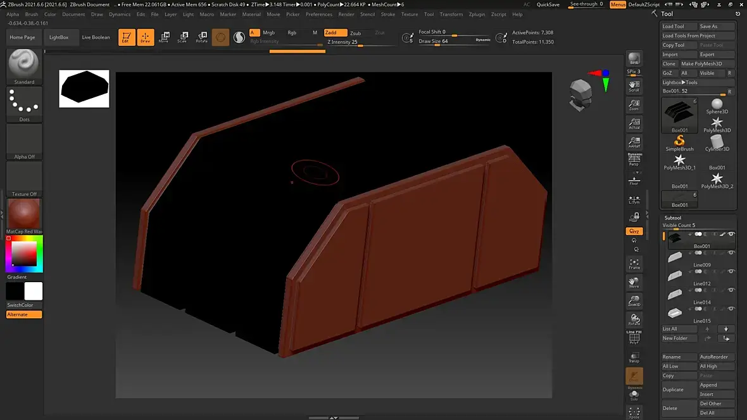Screen dimensions: 747x420
Task: Click the AAHalf zoom icon
Action: click(x=634, y=142)
